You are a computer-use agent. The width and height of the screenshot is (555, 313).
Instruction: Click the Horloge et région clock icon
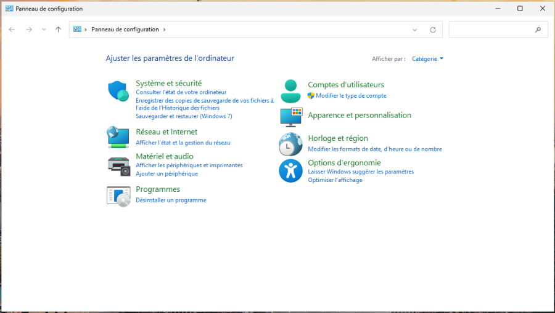pos(290,144)
